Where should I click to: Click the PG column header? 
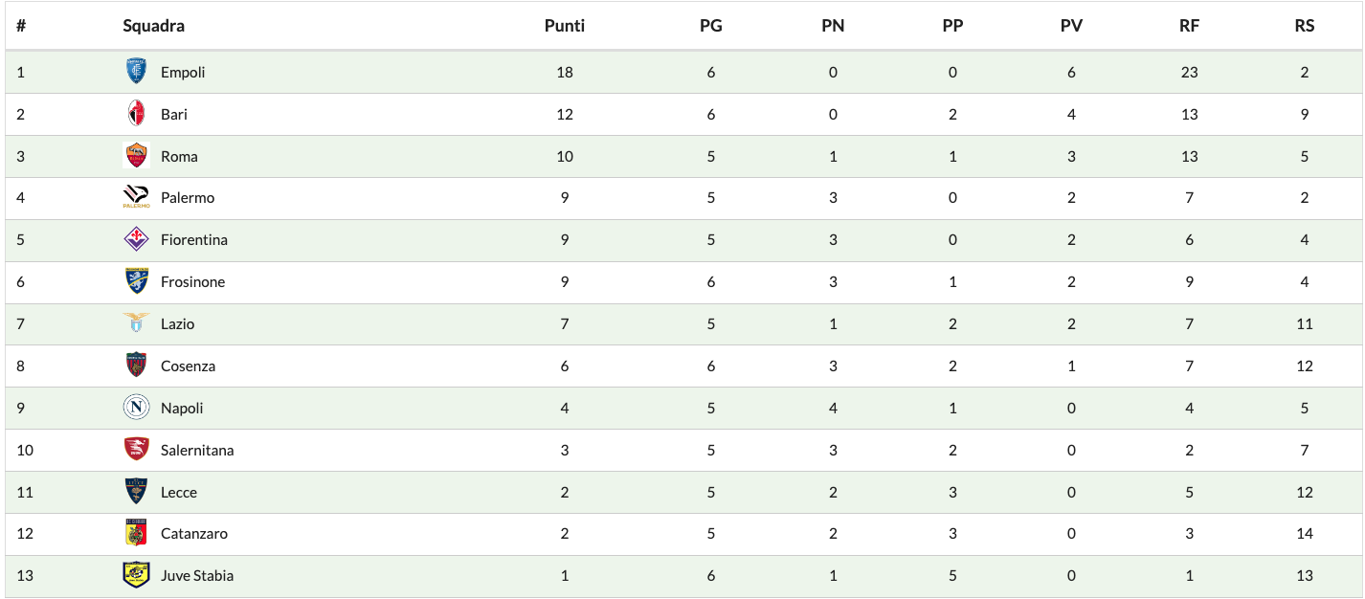pos(710,26)
